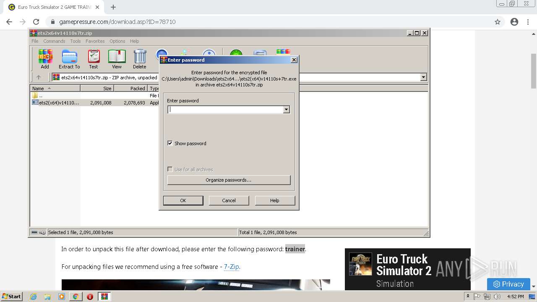This screenshot has width=537, height=302.
Task: Click the volume speaker tray icon
Action: [497, 297]
